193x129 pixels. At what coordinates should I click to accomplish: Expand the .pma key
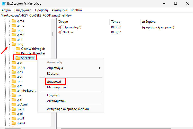[x=9, y=21]
